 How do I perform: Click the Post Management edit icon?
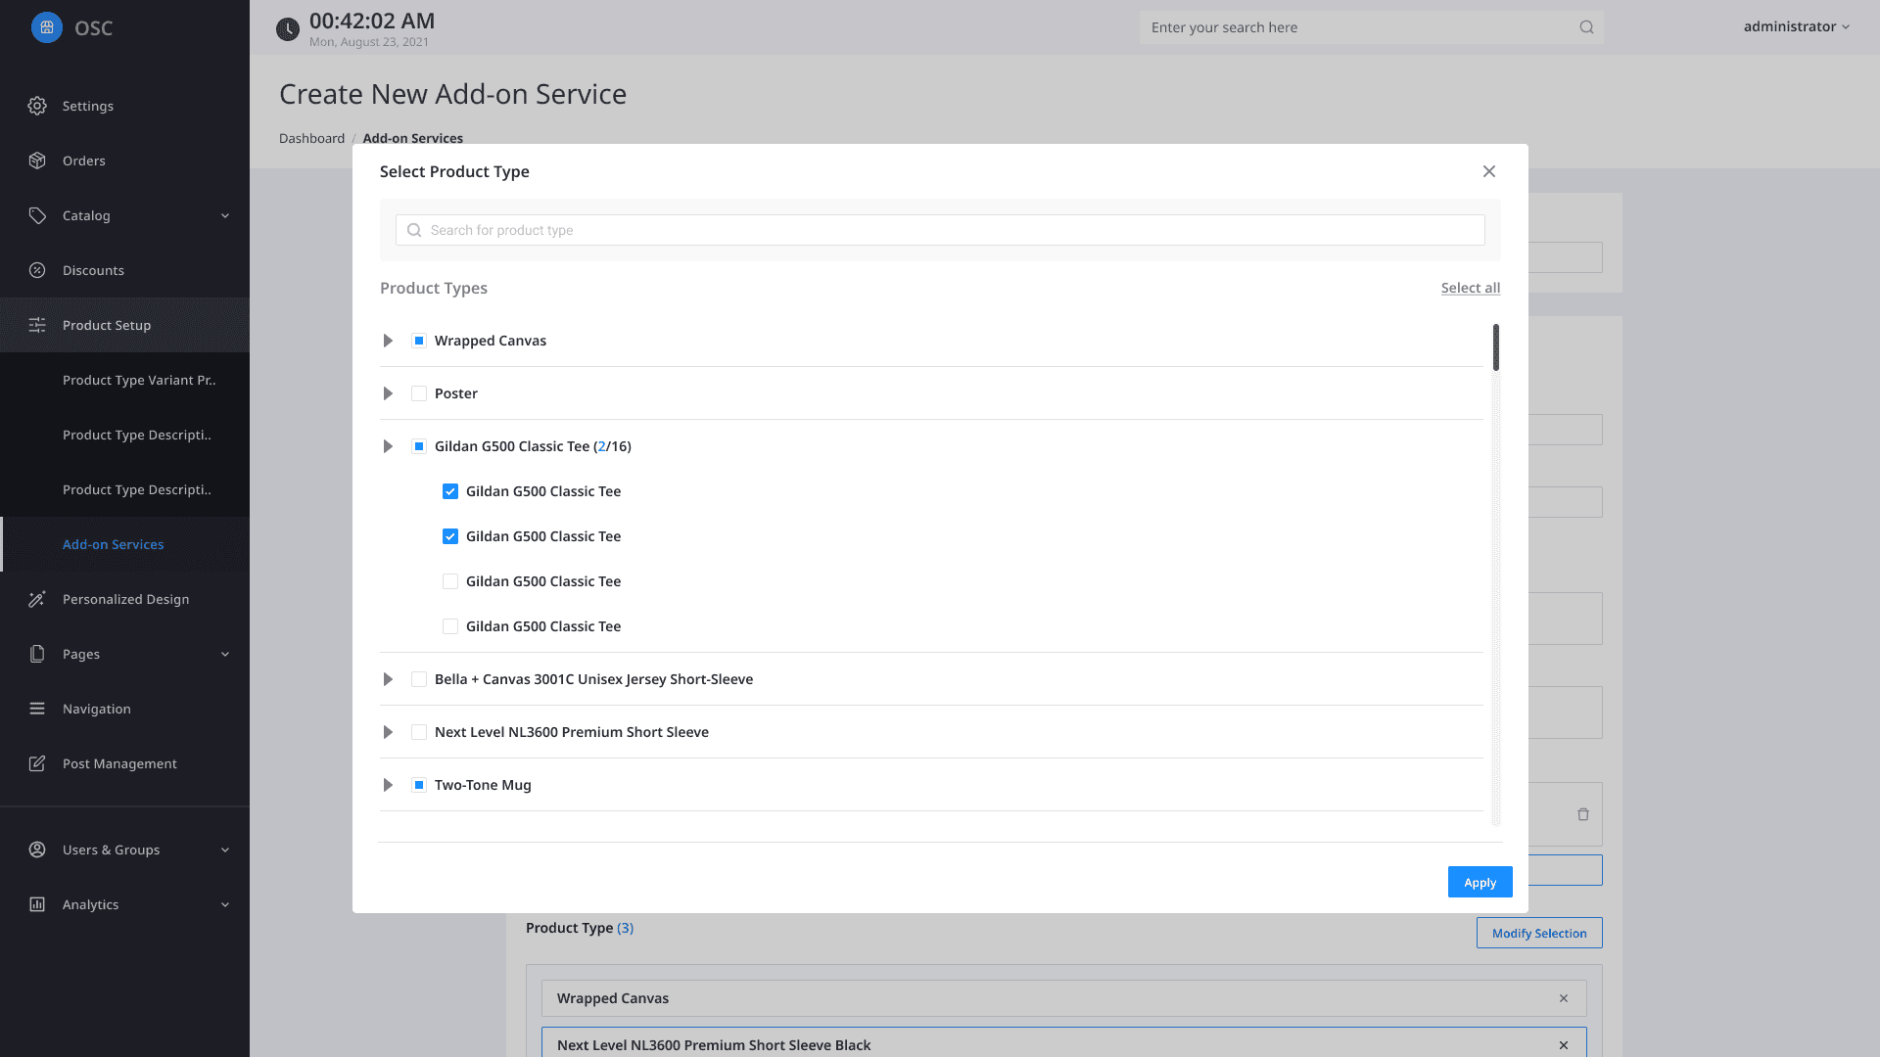point(37,763)
